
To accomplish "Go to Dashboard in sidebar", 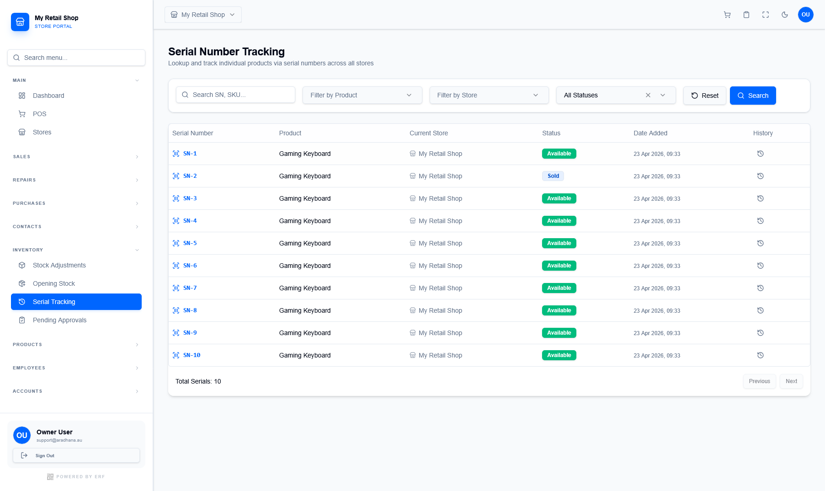I will [x=76, y=96].
